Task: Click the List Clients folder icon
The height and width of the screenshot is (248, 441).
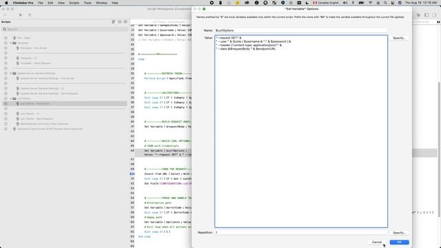Action: pyautogui.click(x=14, y=99)
